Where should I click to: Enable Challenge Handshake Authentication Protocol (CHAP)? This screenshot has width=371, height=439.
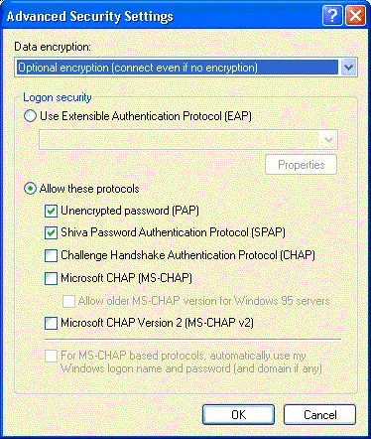coord(51,255)
